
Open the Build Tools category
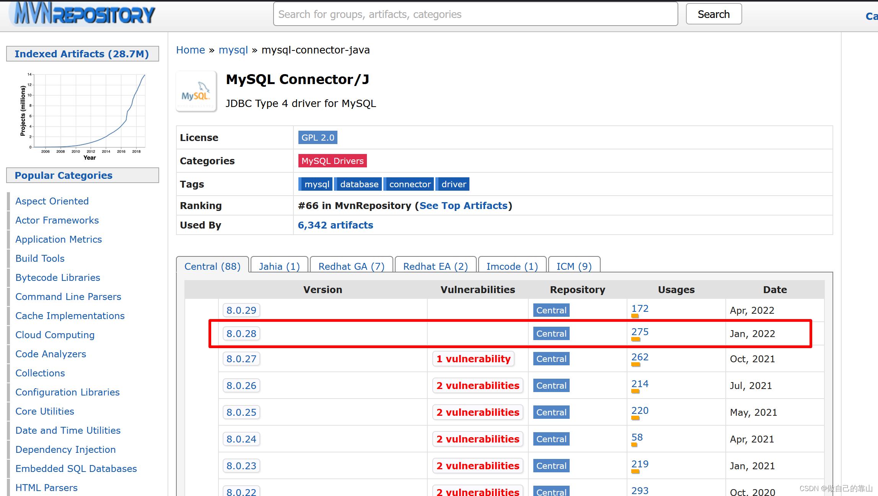click(x=40, y=258)
